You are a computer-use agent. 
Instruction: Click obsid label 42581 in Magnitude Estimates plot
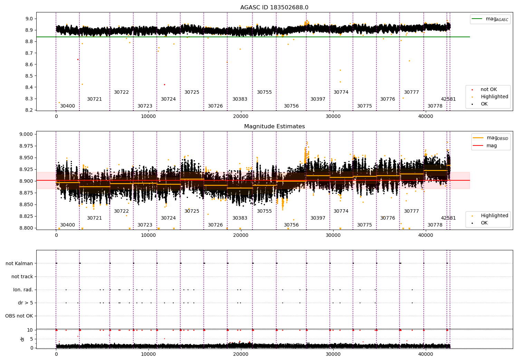(x=448, y=218)
